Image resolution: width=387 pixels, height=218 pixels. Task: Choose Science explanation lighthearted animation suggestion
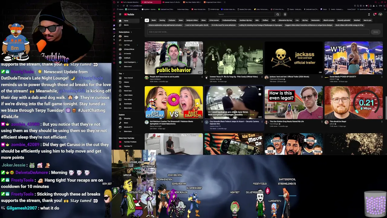pyautogui.click(x=165, y=25)
